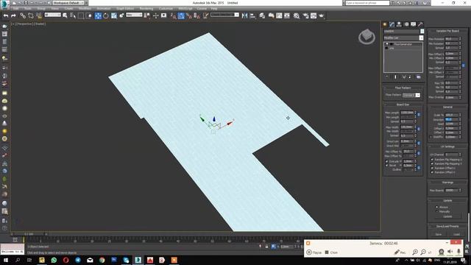
Task: Toggle Random Offset Y checkbox
Action: [432, 172]
